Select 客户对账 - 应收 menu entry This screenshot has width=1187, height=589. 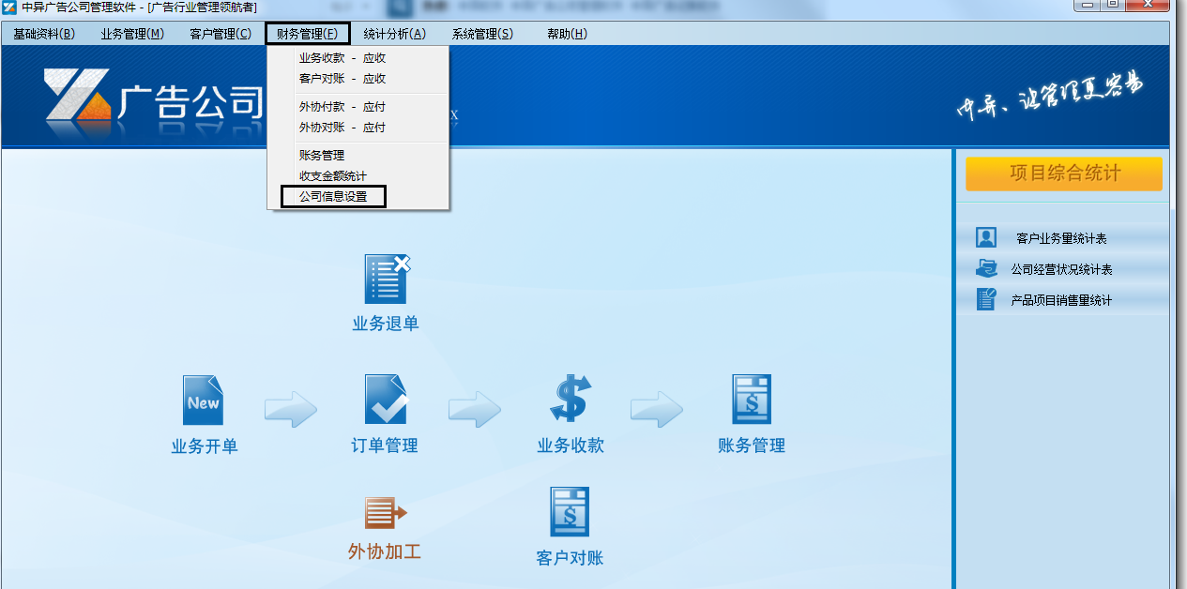coord(358,79)
